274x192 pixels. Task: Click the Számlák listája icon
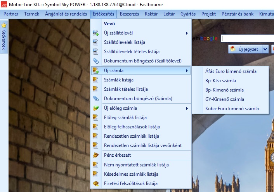[x=96, y=80]
